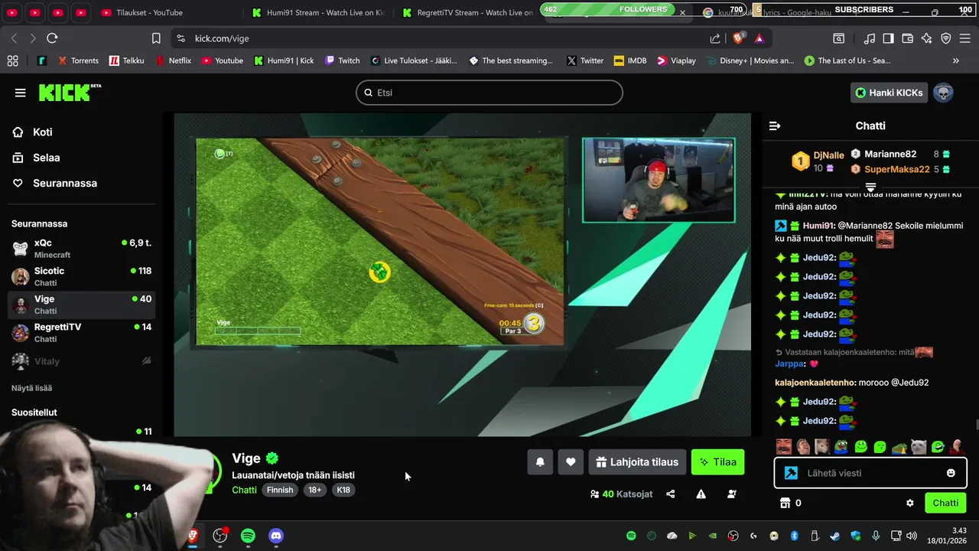The height and width of the screenshot is (551, 979).
Task: Open Brave Wallet icon in toolbar
Action: 907,38
